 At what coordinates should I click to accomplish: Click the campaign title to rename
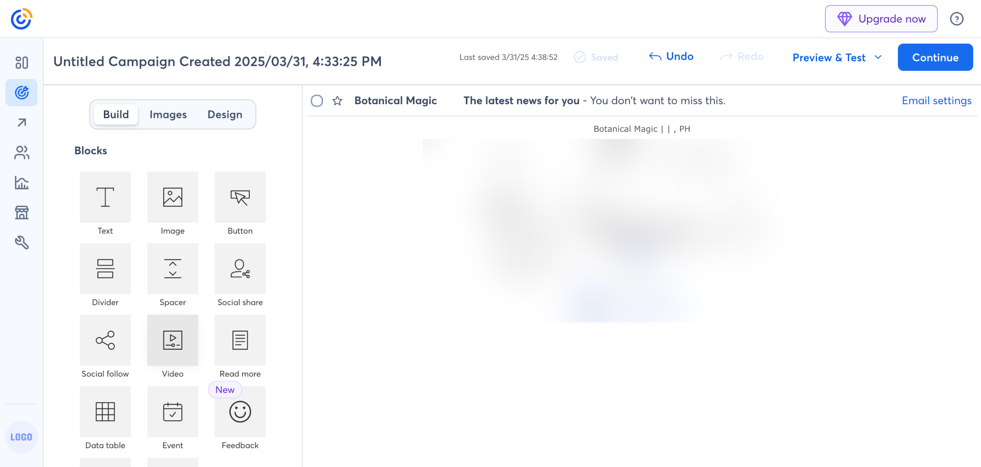pos(217,61)
